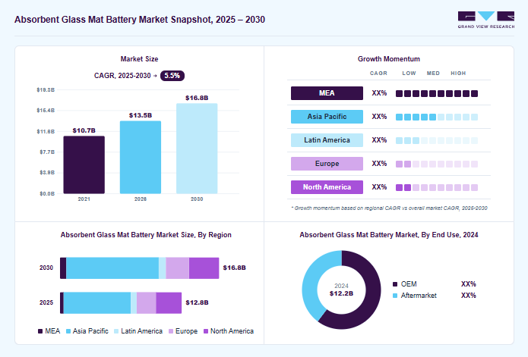Select the XX% CAGR value for MEA

[379, 93]
